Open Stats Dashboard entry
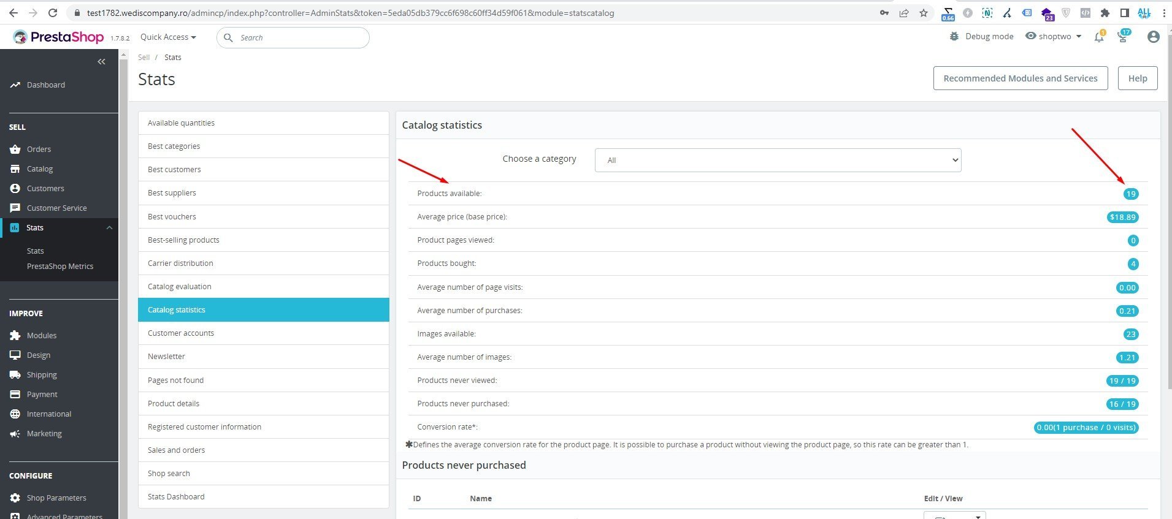1172x519 pixels. coord(264,497)
